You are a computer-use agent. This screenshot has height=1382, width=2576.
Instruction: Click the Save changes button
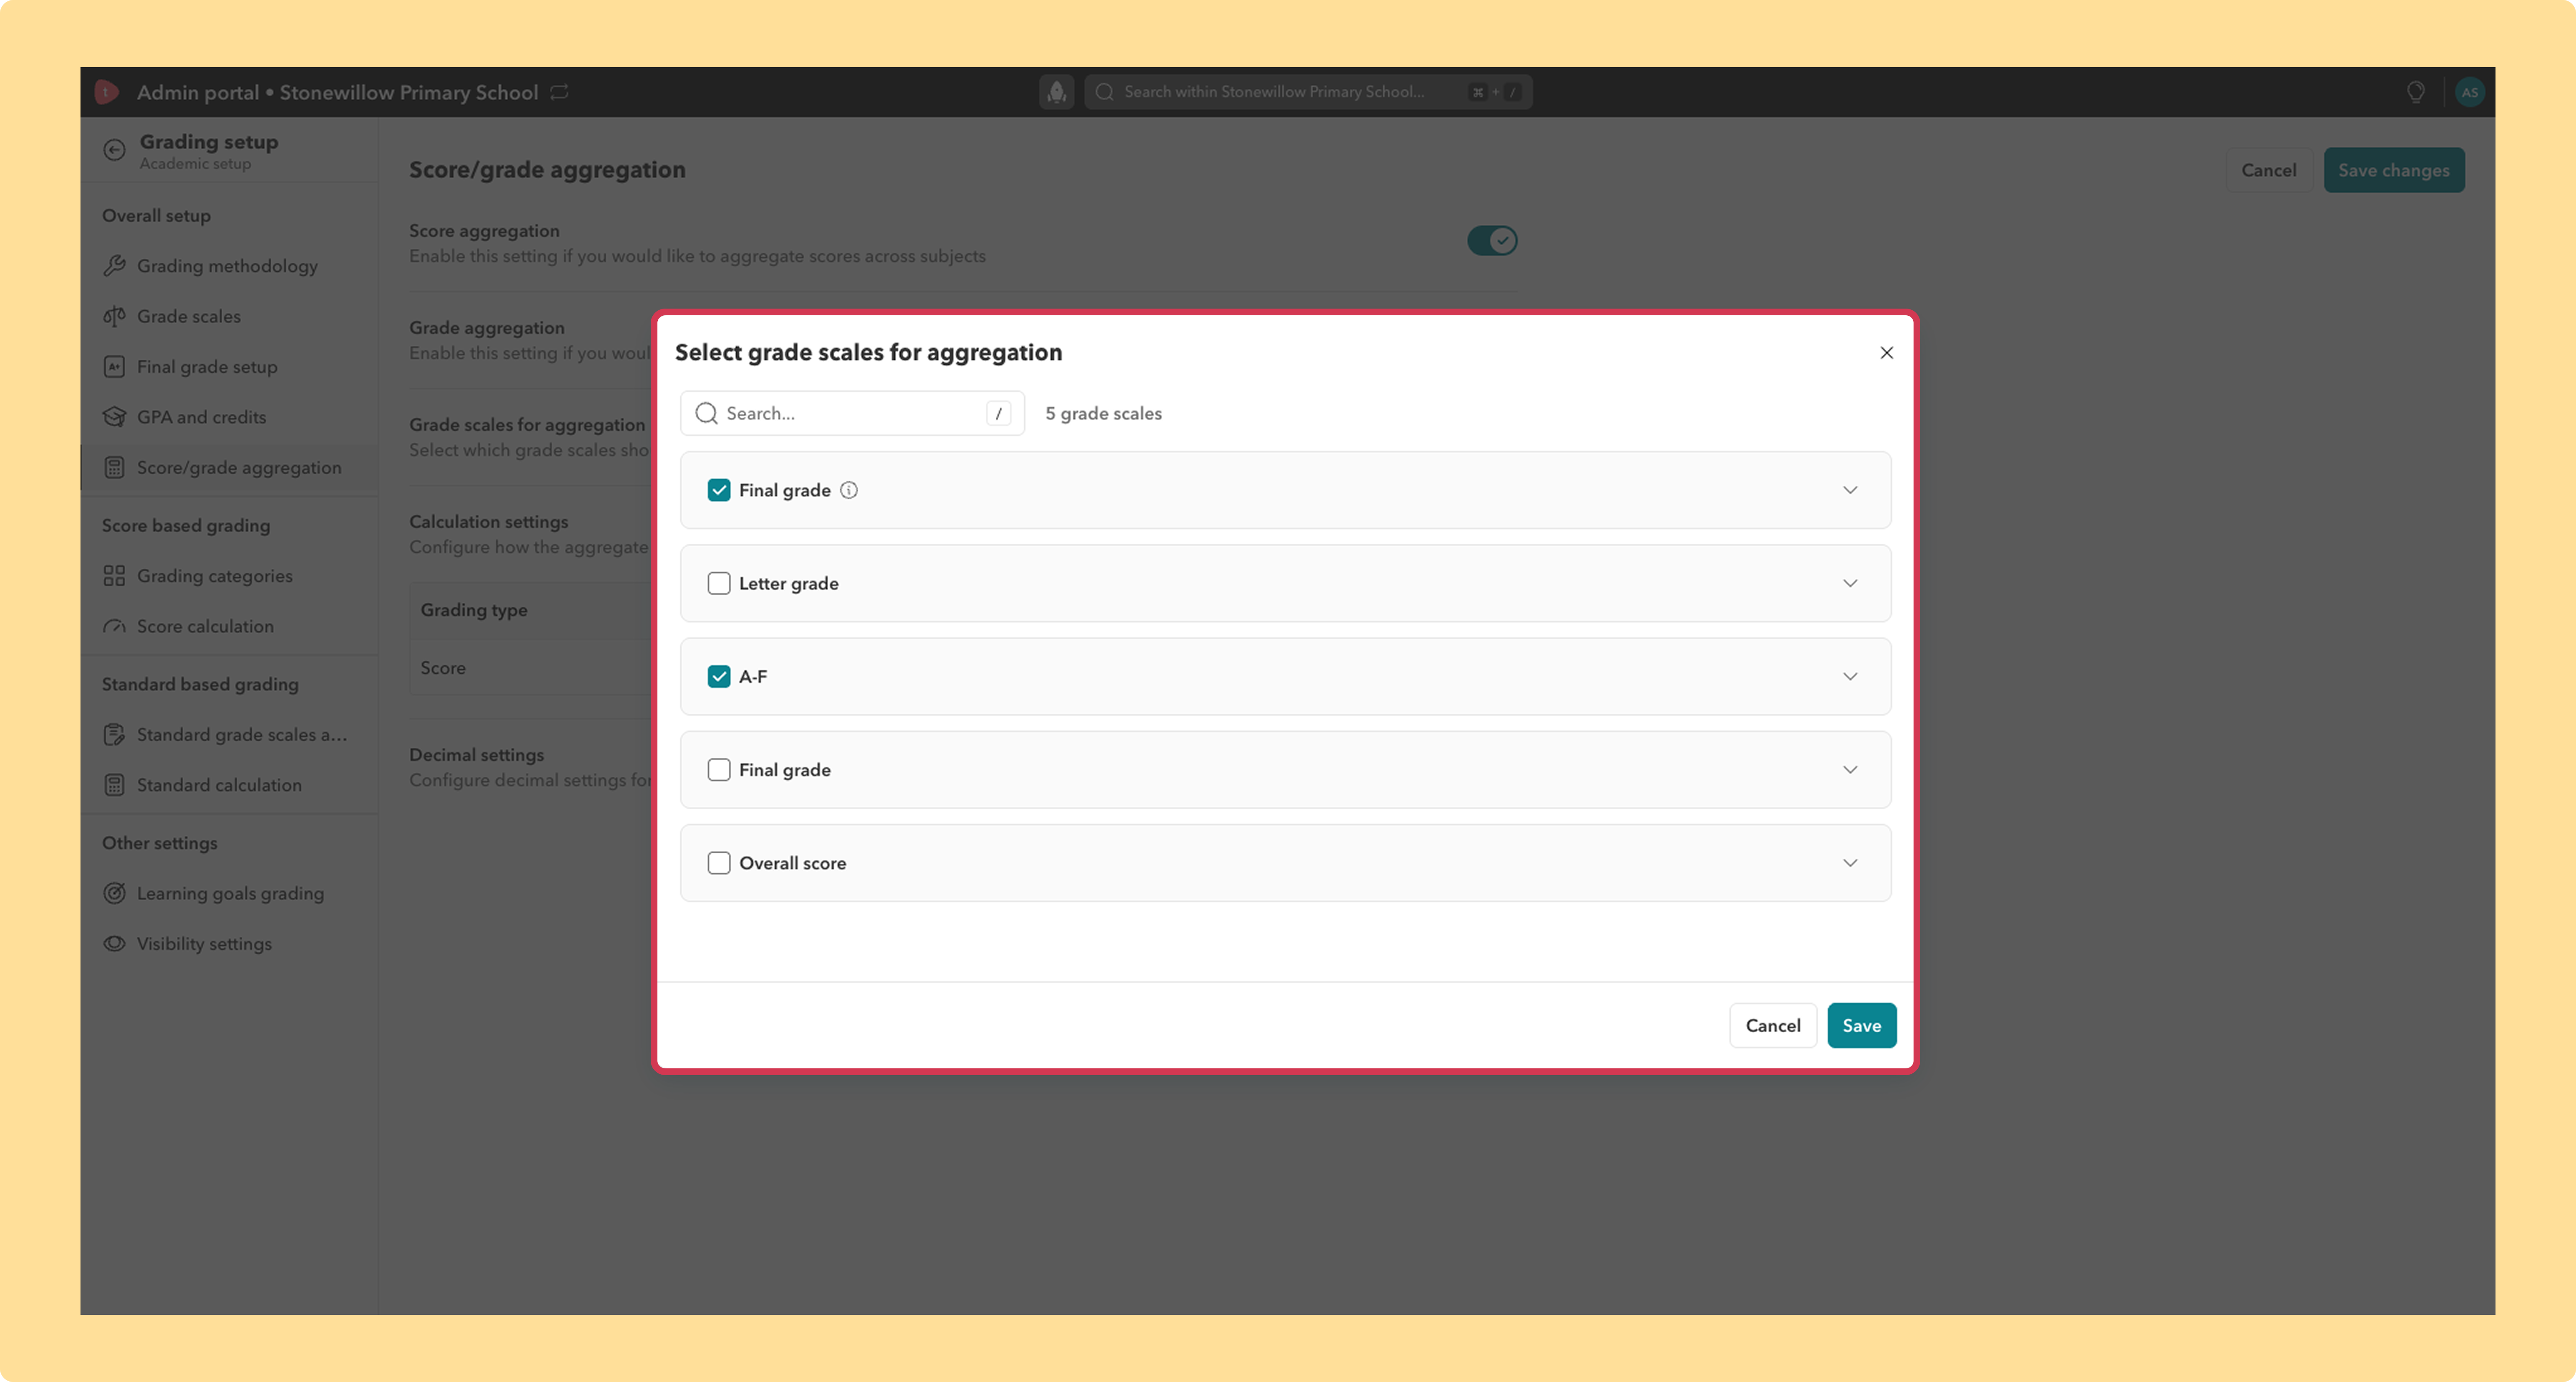click(x=2393, y=170)
